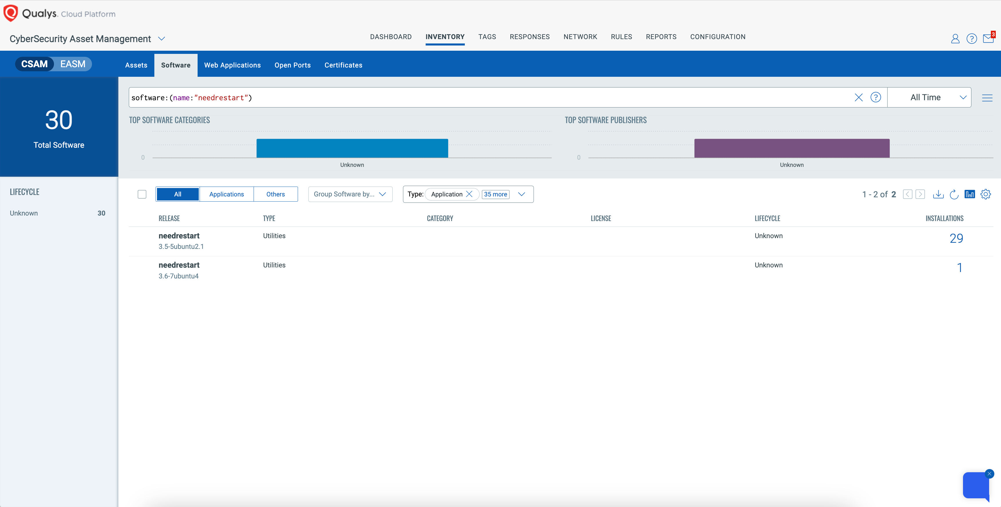Switch to the Open Ports tab

pos(292,65)
